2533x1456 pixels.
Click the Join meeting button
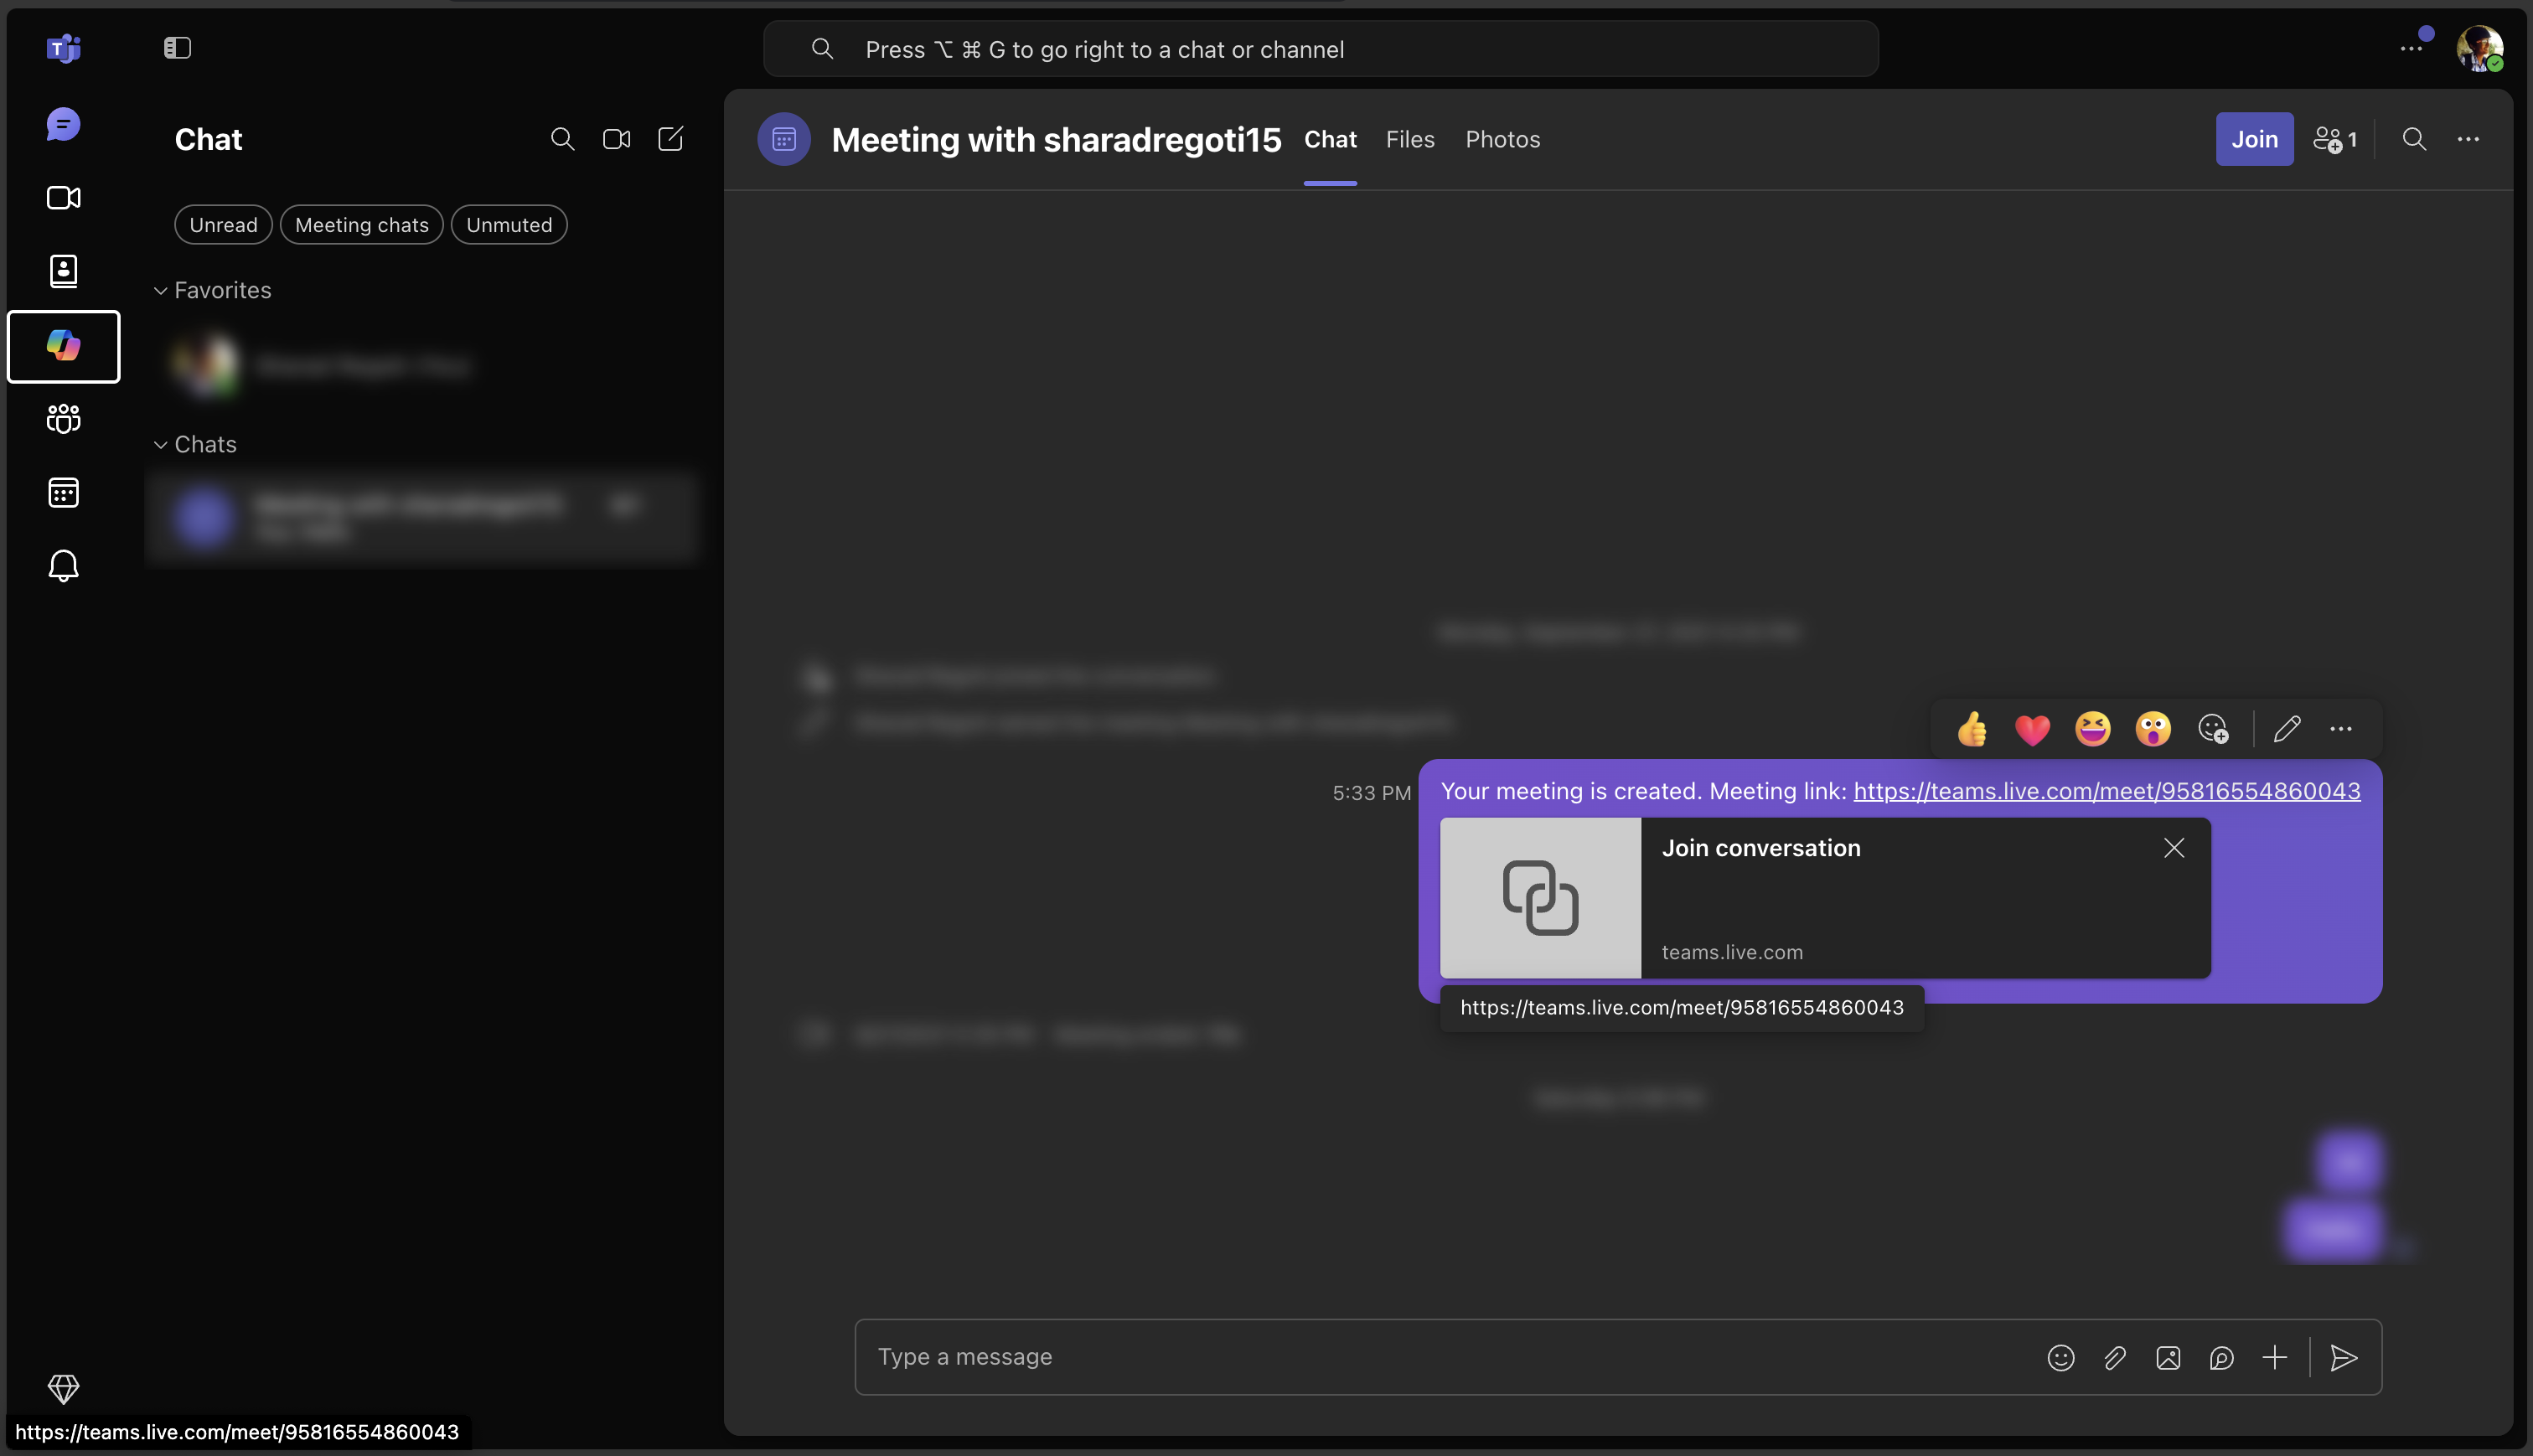point(2254,139)
